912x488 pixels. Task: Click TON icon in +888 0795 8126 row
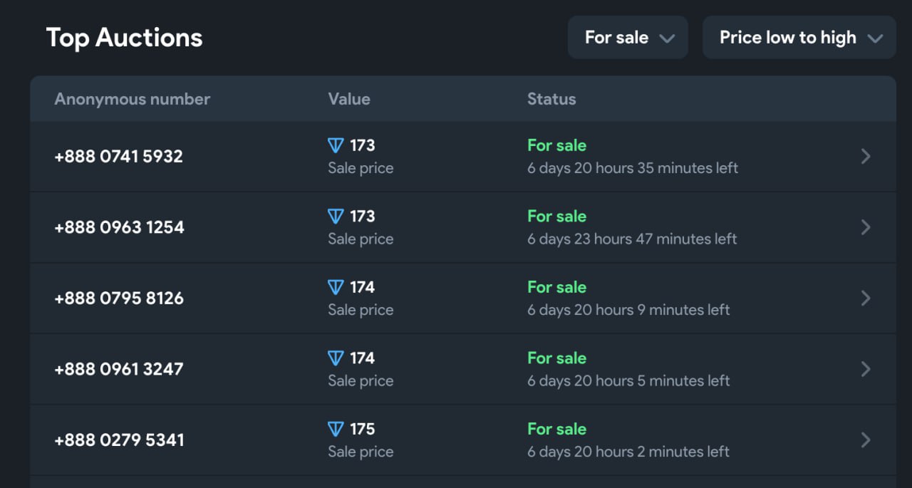pos(336,287)
